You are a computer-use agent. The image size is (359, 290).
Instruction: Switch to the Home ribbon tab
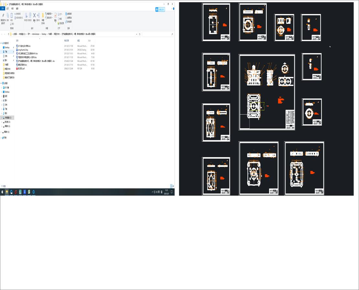click(7, 8)
